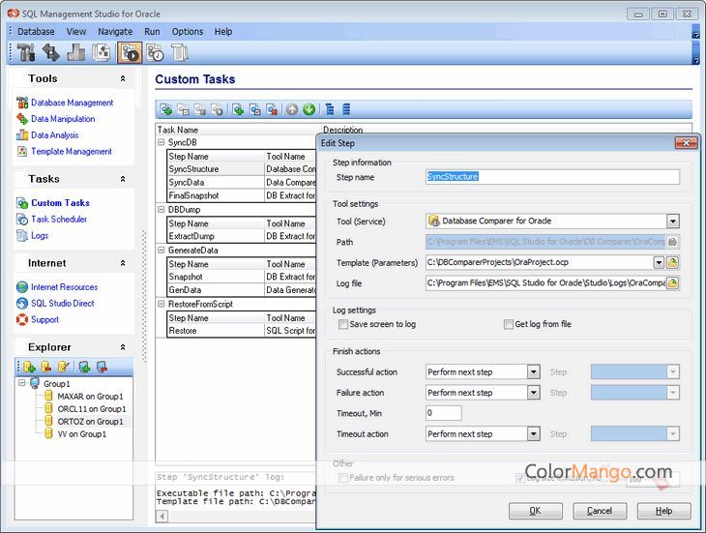Open the Database menu

(36, 32)
